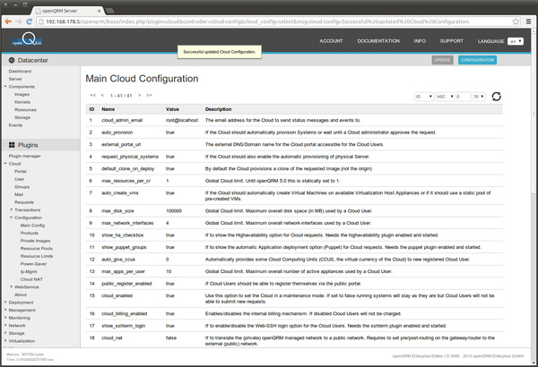The image size is (538, 367).
Task: Open Dashboard in the sidebar
Action: click(20, 72)
